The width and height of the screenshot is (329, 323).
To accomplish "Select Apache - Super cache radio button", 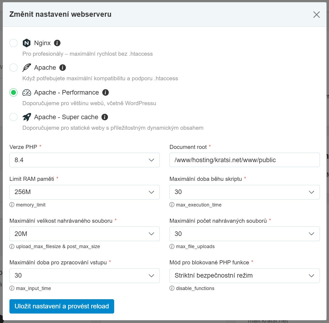I will (x=13, y=117).
